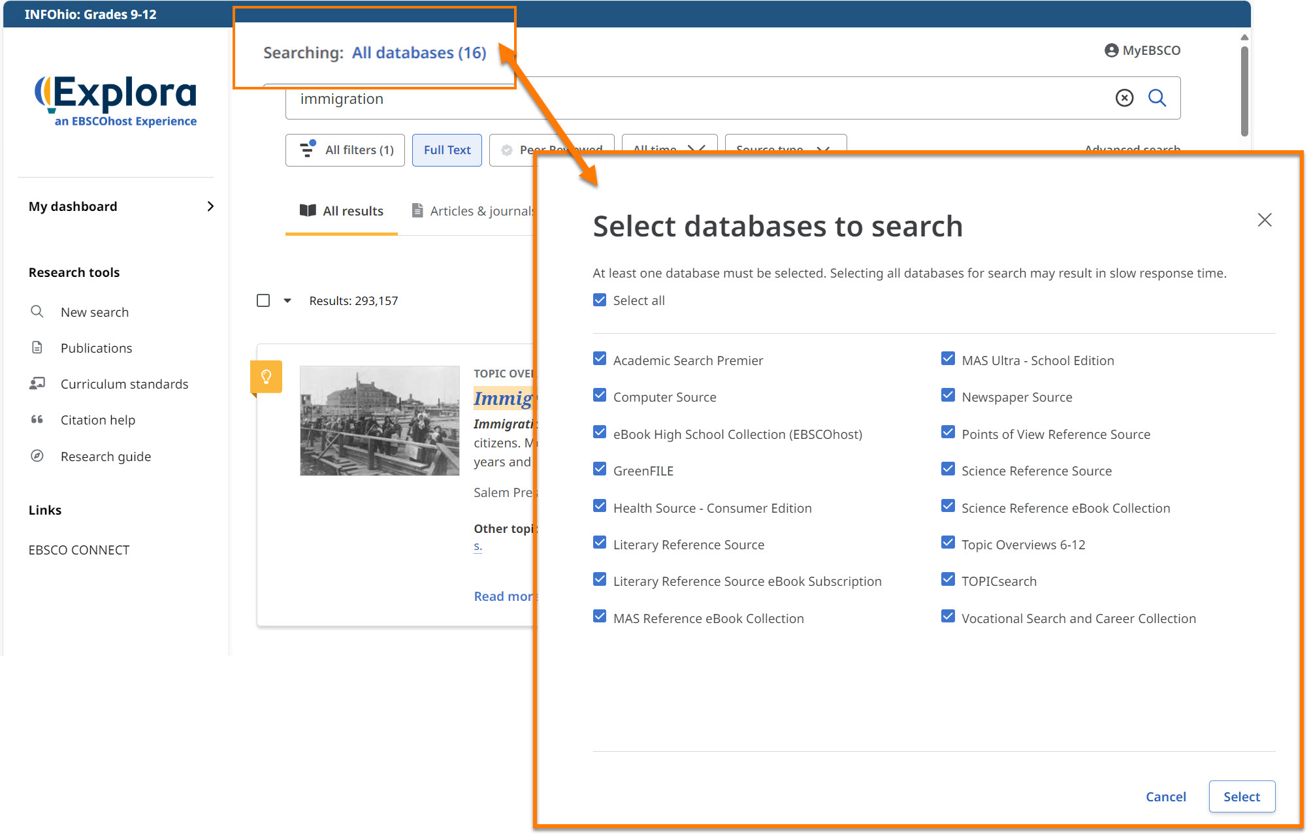Clear the search box with X icon

[x=1124, y=98]
